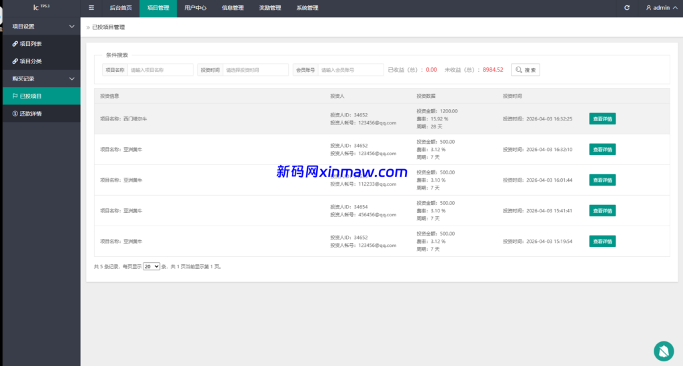Open 项目列表 in the sidebar
This screenshot has height=366, width=683.
pos(41,43)
